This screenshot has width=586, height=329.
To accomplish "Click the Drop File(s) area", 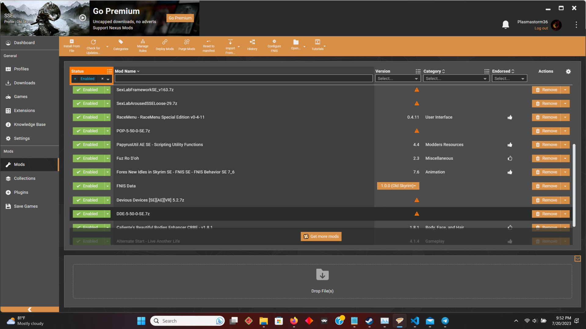I will (x=322, y=281).
